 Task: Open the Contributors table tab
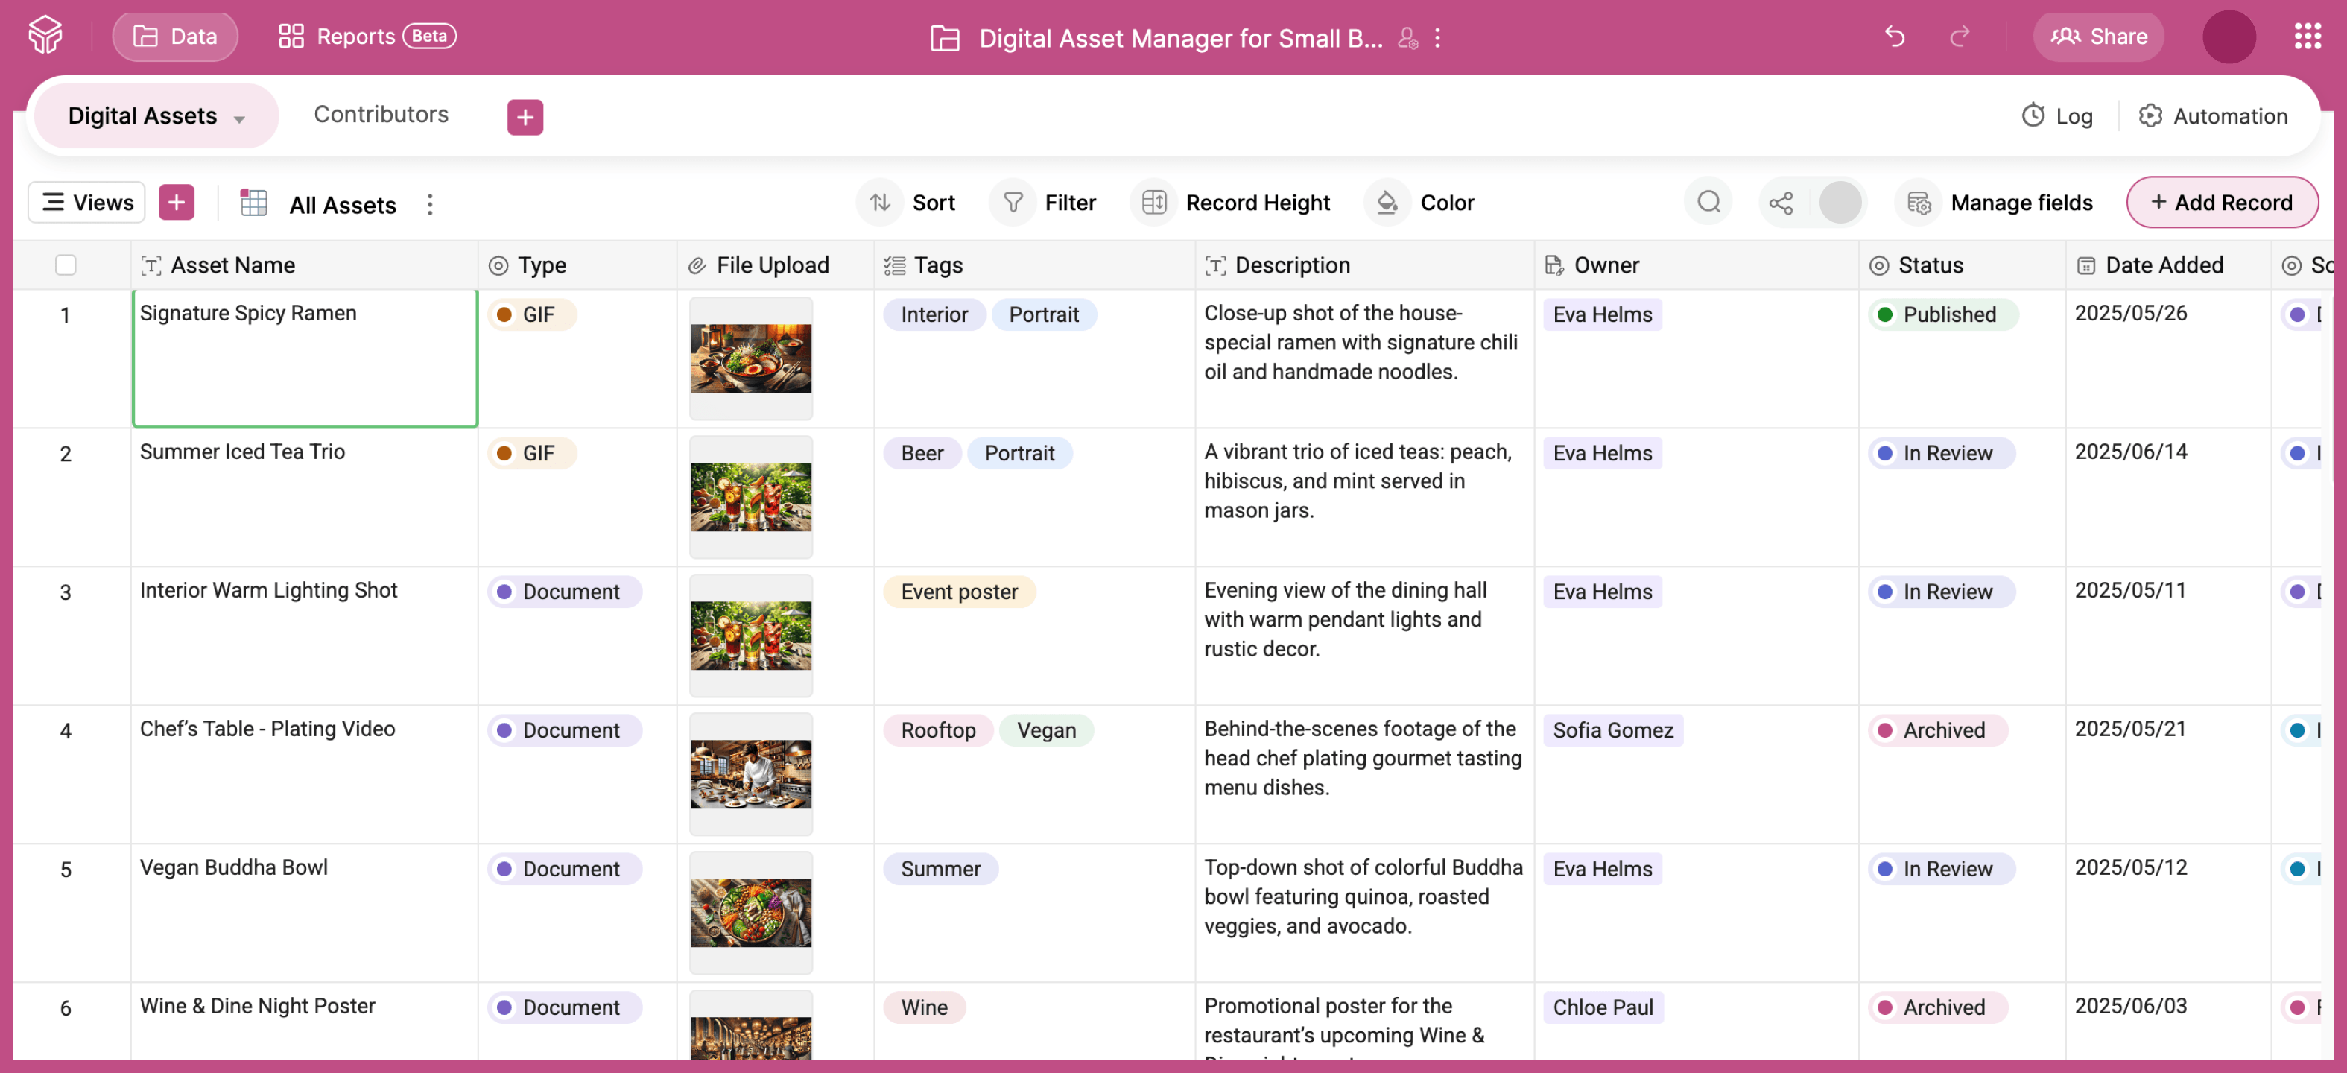coord(381,115)
